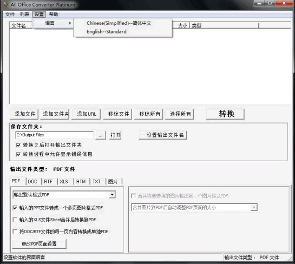
Task: Open the 列表 menu
Action: click(24, 14)
